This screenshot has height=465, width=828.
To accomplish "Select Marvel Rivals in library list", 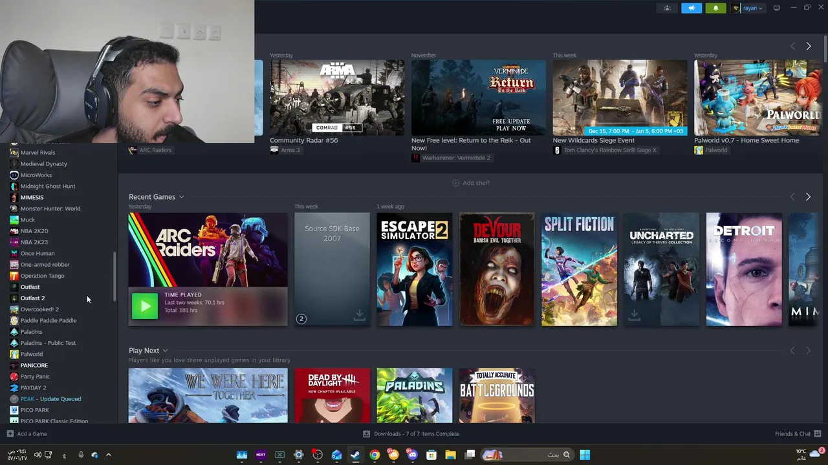I will pos(38,152).
